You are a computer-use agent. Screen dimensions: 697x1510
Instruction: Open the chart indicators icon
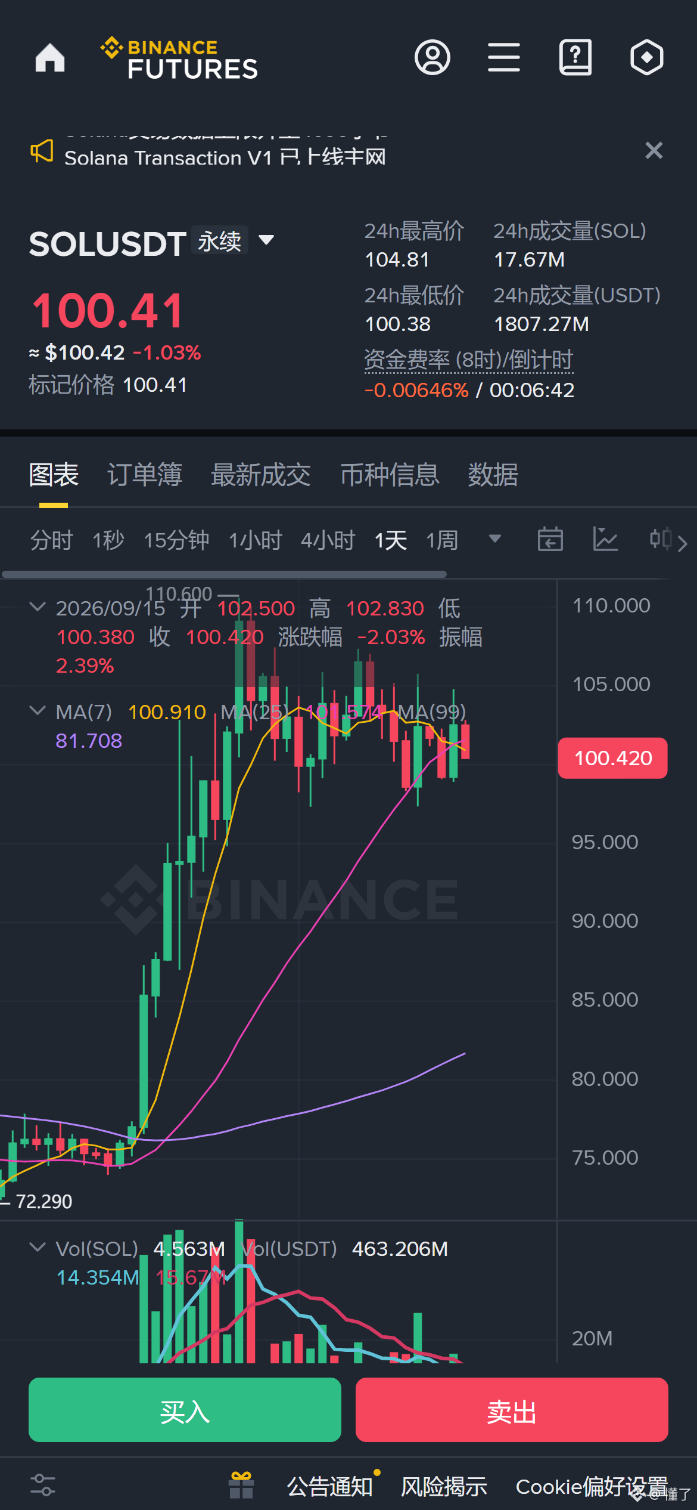pos(605,539)
